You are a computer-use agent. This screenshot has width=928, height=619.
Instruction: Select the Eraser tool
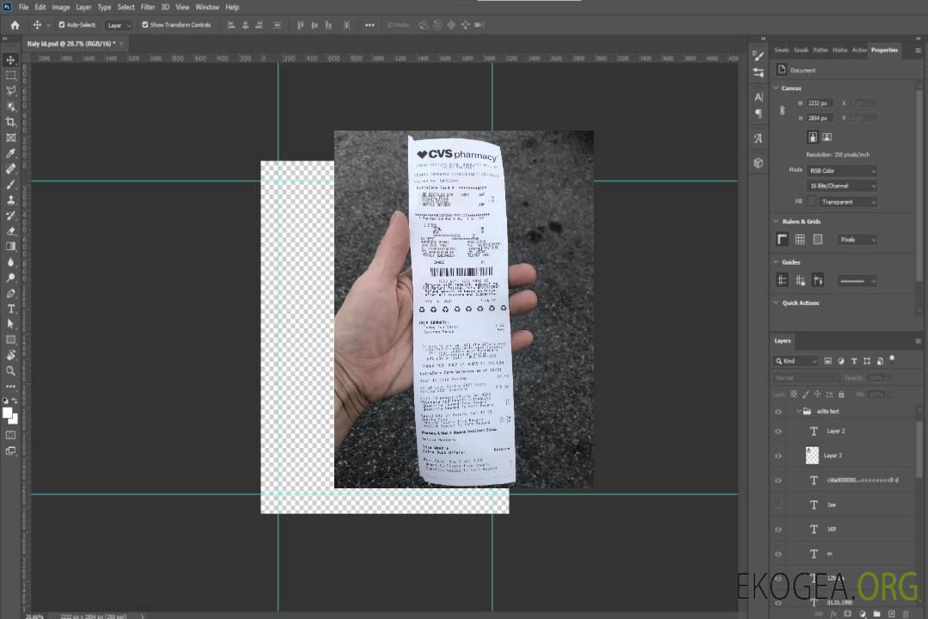click(10, 231)
